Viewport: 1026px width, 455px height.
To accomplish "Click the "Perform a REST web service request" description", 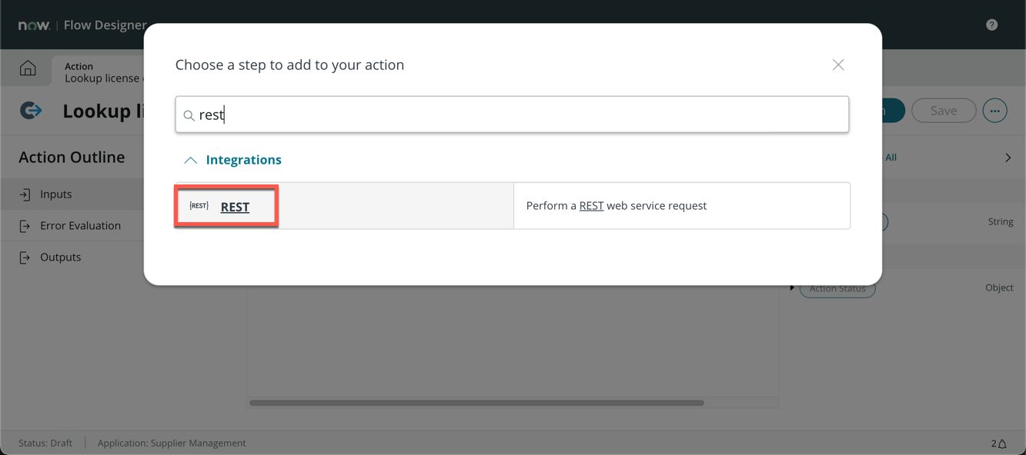I will (x=616, y=206).
